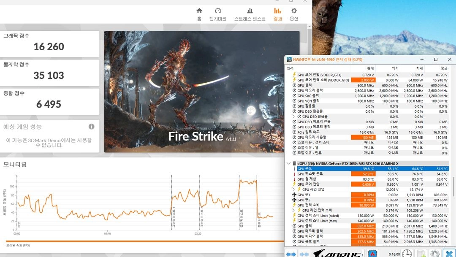Image resolution: width=456 pixels, height=257 pixels.
Task: Click clock icon of GPU SoC 클럭 row
Action: tap(294, 96)
